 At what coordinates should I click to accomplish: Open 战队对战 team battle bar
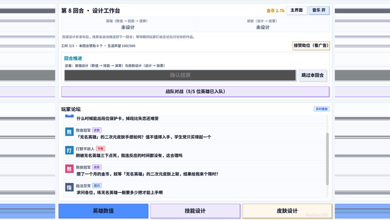coord(195,92)
